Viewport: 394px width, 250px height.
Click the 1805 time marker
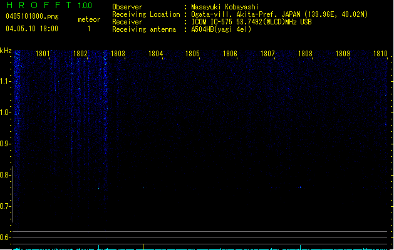pyautogui.click(x=192, y=54)
